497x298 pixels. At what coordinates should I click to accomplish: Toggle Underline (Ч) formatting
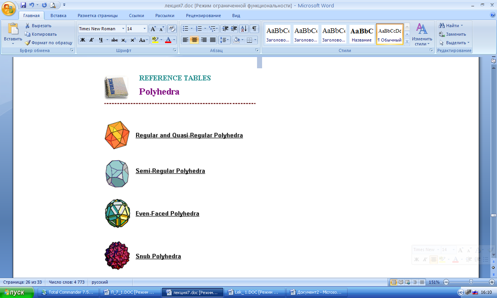101,40
